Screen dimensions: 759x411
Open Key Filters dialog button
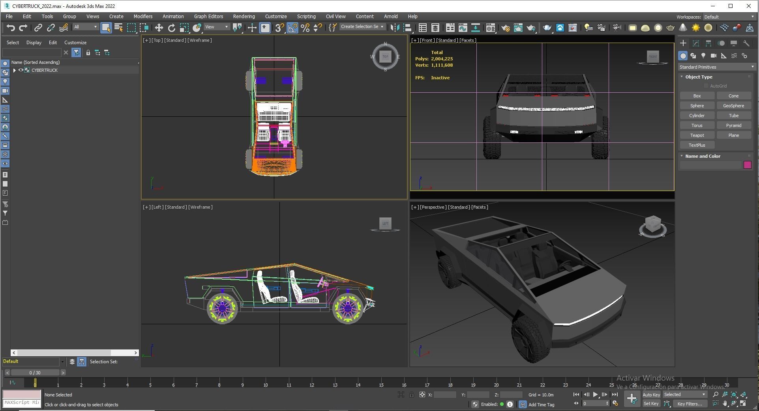pos(690,404)
